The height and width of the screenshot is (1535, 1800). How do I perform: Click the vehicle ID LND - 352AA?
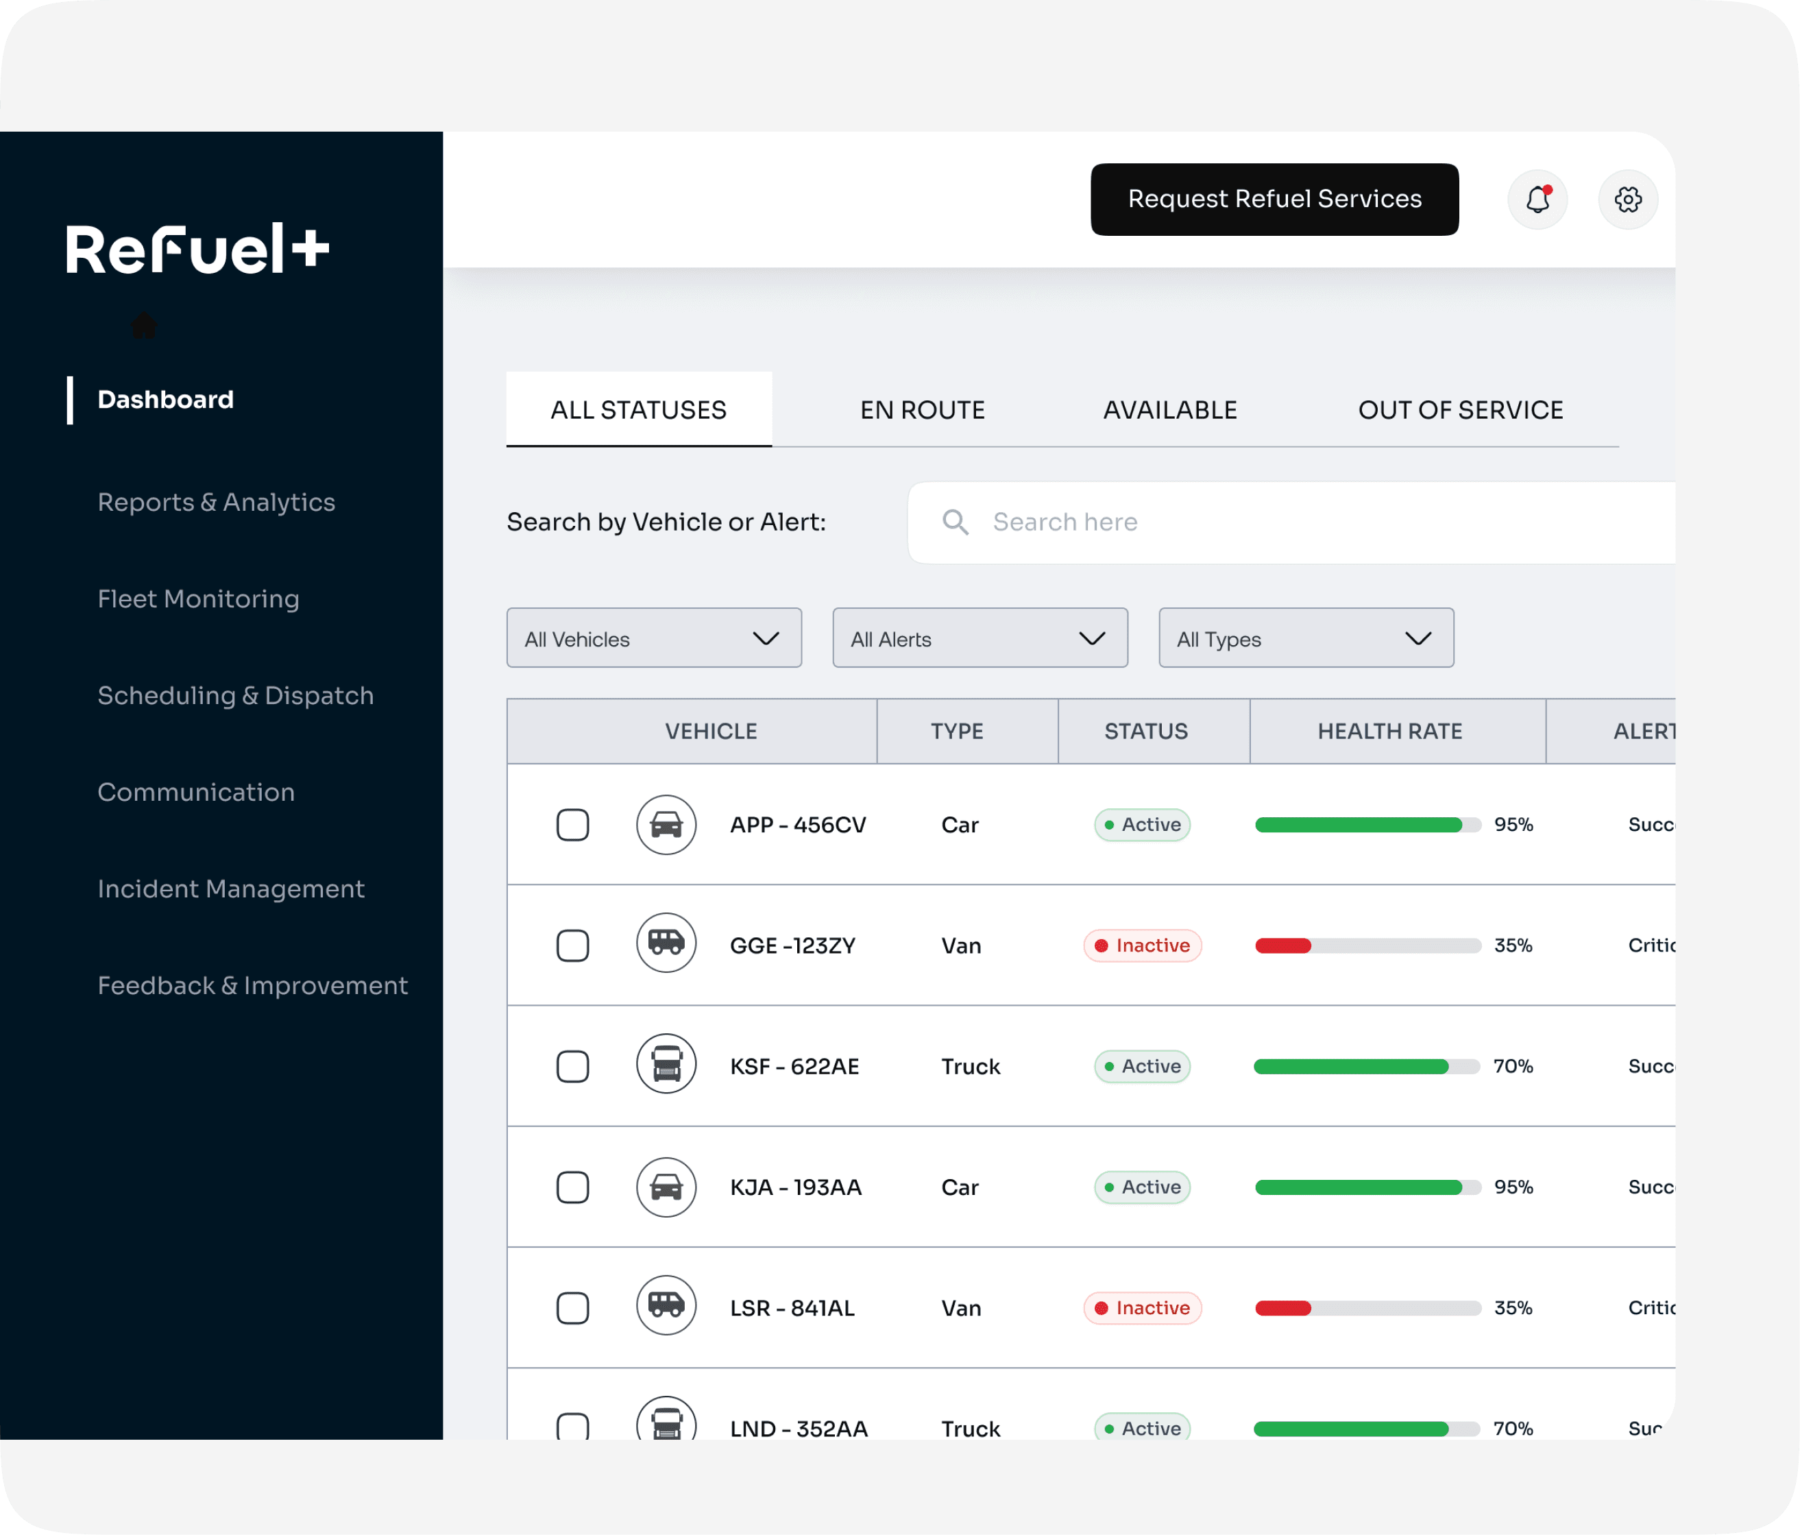(799, 1427)
